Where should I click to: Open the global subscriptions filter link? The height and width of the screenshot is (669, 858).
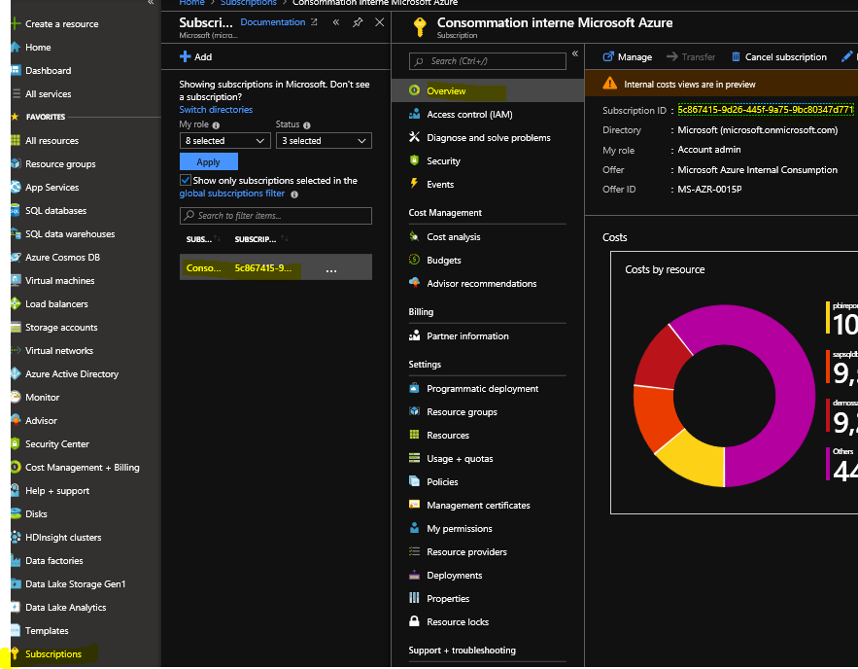click(232, 194)
